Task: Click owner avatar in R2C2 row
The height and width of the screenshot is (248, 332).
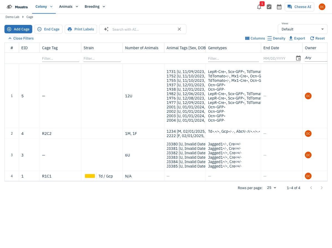Action: coord(308,134)
